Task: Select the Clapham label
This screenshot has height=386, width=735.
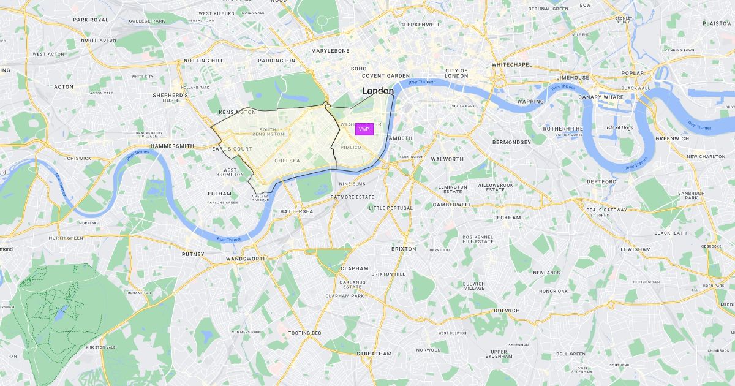Action: coord(355,268)
